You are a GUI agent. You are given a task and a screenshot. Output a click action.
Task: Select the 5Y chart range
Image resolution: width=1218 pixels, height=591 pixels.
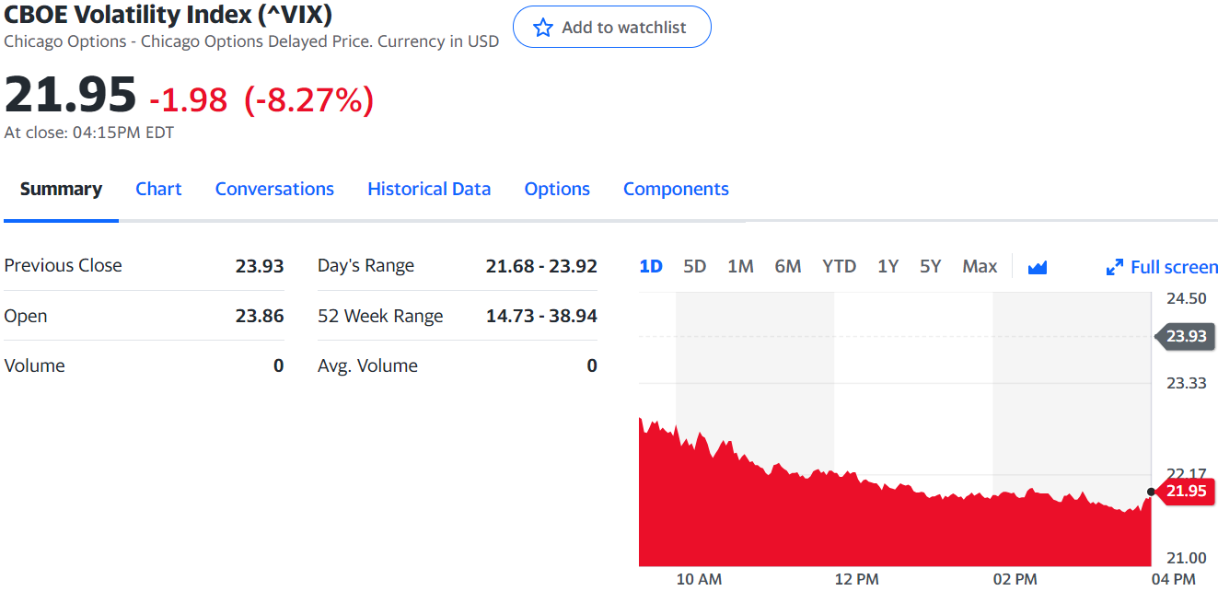click(930, 266)
